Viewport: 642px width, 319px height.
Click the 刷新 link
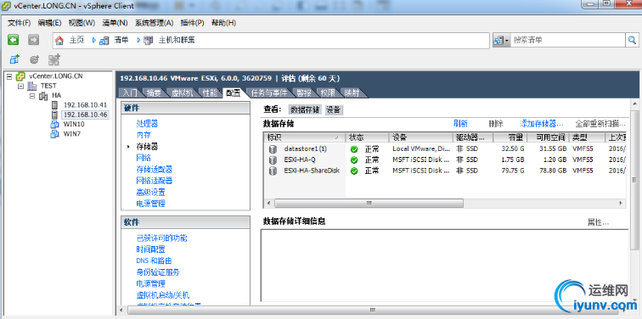(460, 124)
